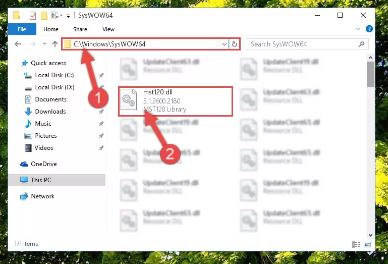Open the Help question mark icon
Screen dimensions: 388x264
coord(369,29)
